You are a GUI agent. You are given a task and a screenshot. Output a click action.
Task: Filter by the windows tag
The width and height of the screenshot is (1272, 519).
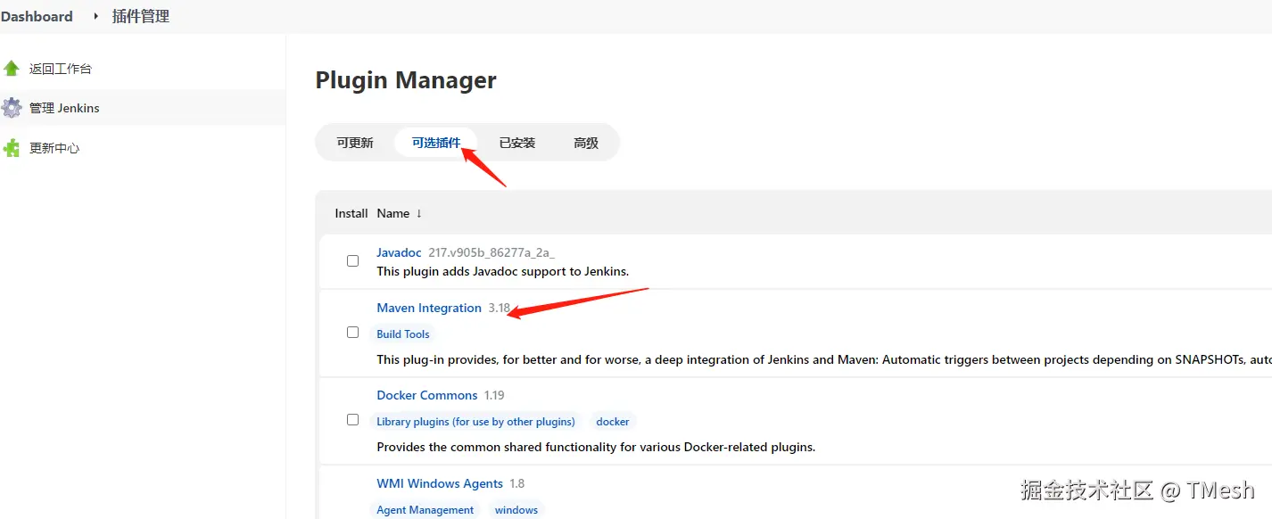pyautogui.click(x=516, y=510)
